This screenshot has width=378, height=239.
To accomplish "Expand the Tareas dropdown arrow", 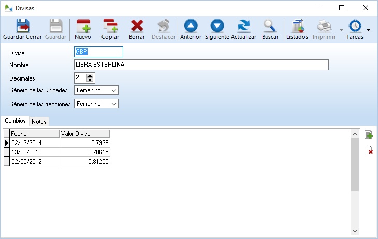I will 368,30.
